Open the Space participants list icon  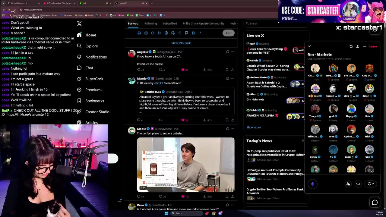click(348, 184)
